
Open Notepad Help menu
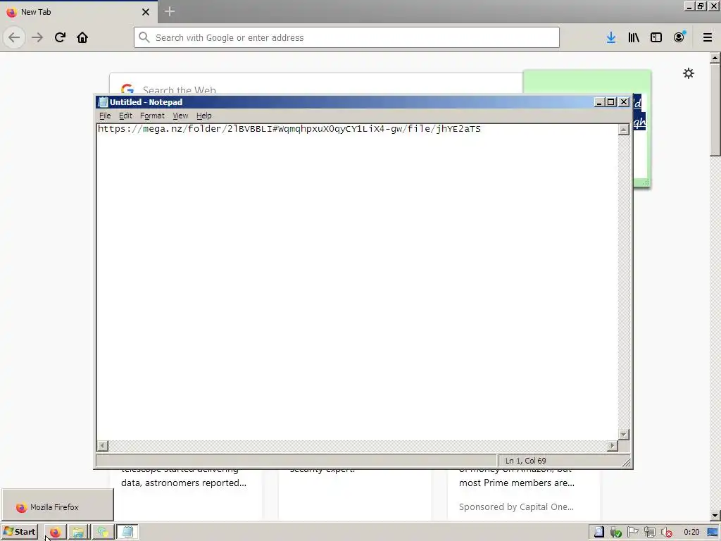[x=203, y=116]
